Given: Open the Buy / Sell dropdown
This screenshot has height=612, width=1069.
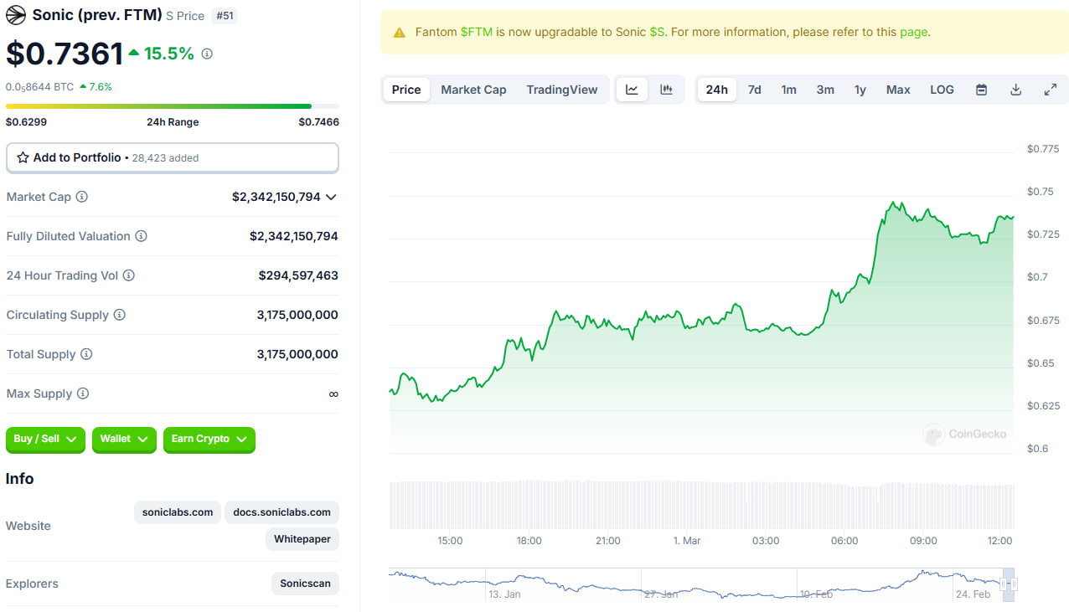Looking at the screenshot, I should [x=45, y=439].
